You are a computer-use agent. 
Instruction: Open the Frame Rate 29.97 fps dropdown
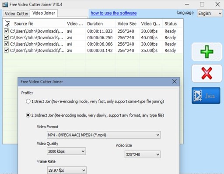[x=67, y=170]
